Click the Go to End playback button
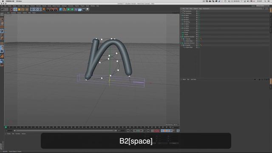Viewport: 272px width, 153px height. tap(148, 131)
